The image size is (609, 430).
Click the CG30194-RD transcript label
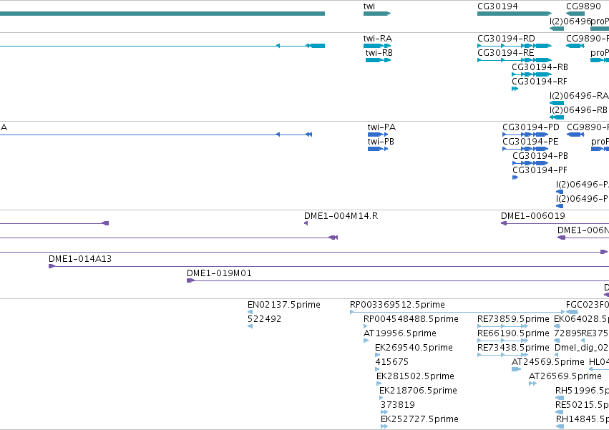[506, 39]
